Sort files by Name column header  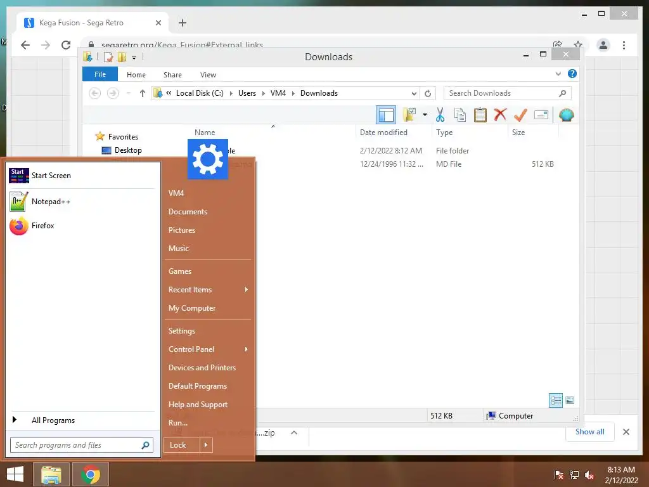[205, 133]
